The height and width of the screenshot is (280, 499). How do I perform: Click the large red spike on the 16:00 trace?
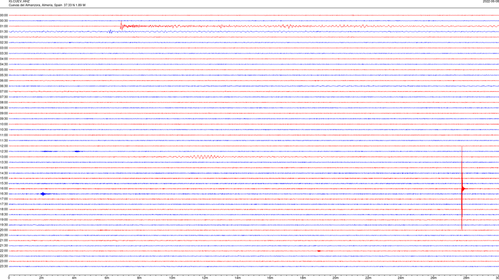[x=462, y=188]
